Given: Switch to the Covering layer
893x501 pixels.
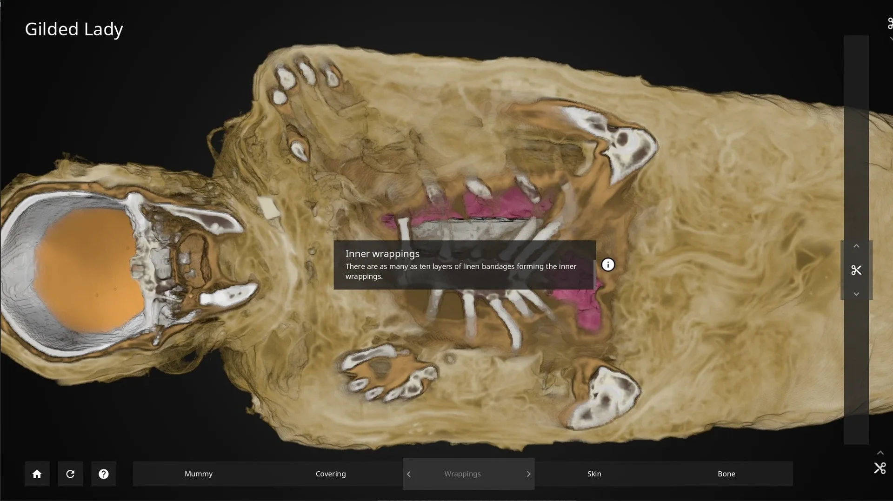Looking at the screenshot, I should click(331, 474).
